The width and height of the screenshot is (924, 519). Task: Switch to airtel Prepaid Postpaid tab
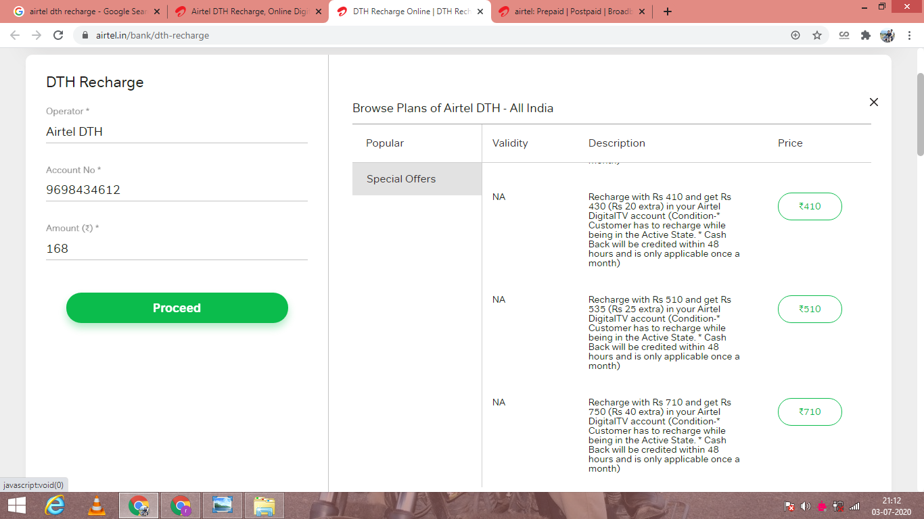[x=572, y=11]
